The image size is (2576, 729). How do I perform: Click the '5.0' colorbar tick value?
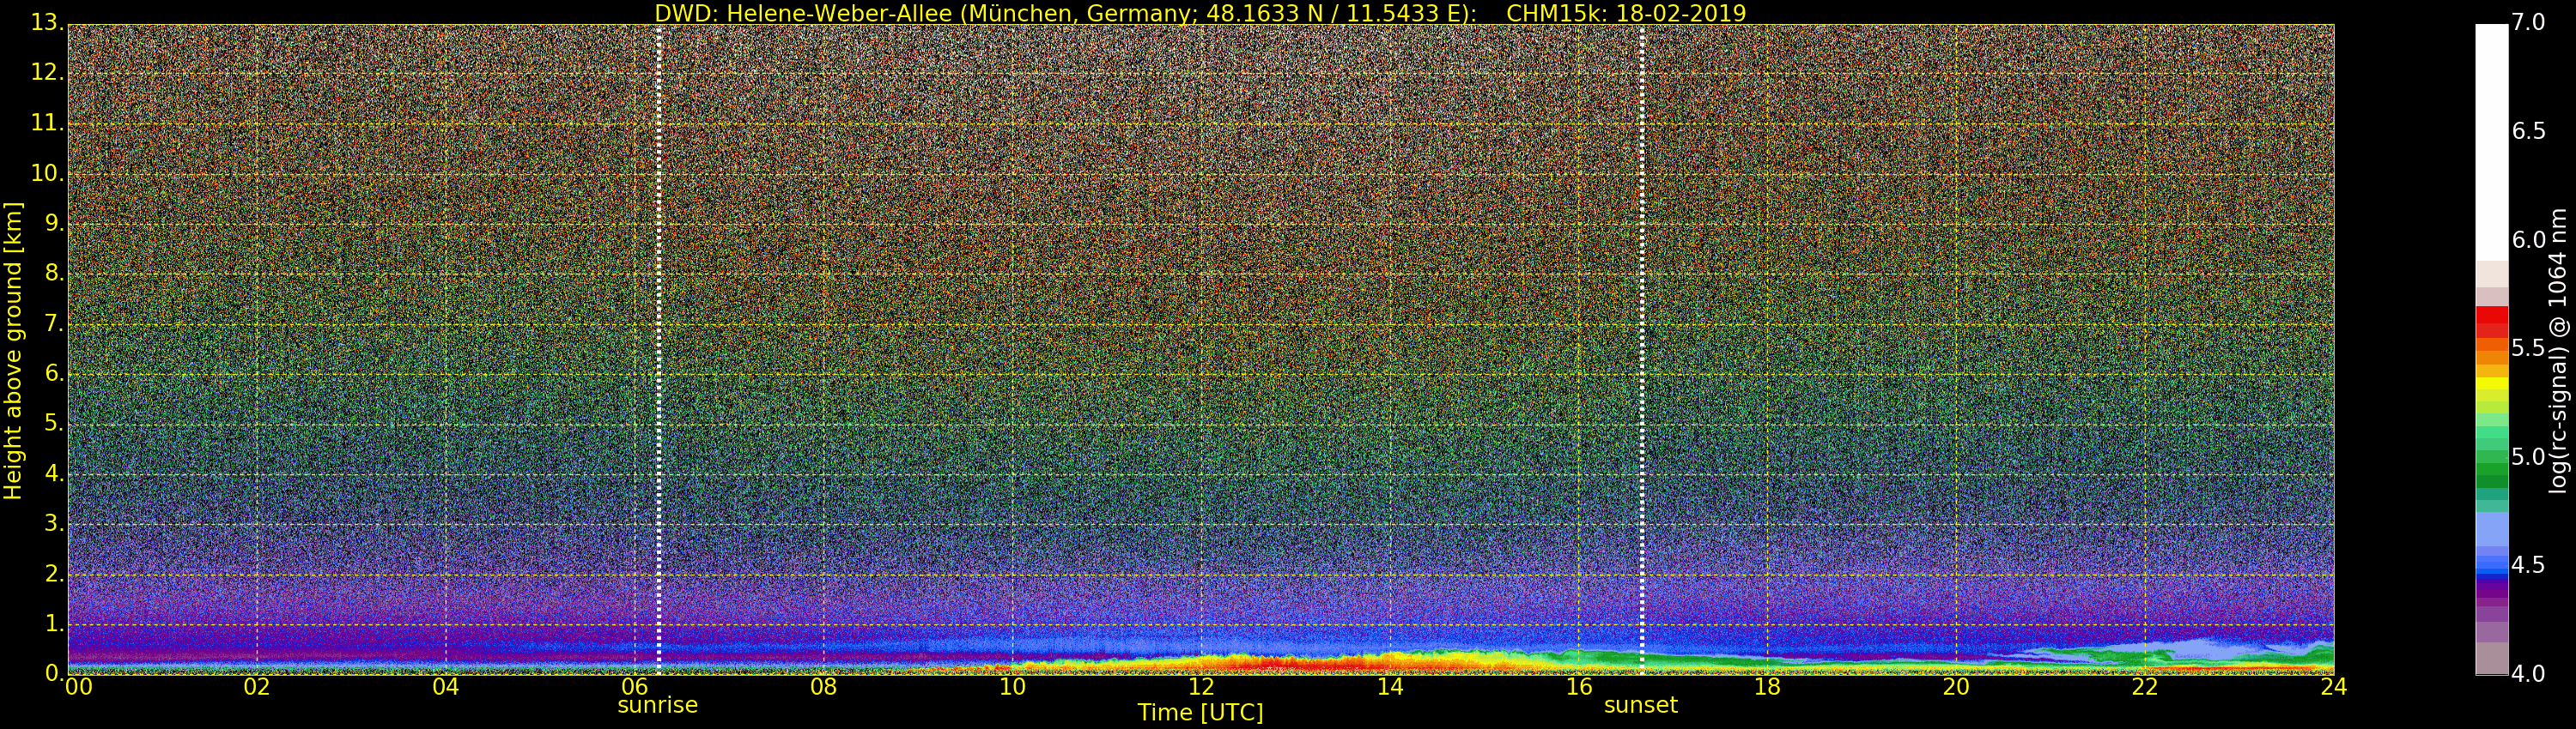click(x=2528, y=456)
